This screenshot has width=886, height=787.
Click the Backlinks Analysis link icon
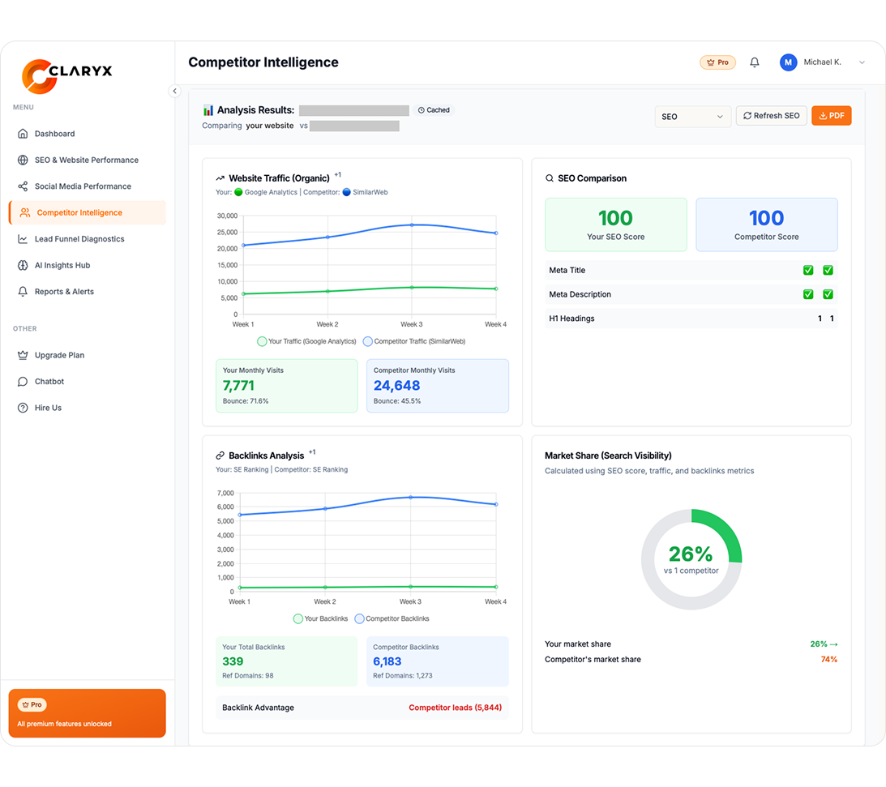coord(220,455)
